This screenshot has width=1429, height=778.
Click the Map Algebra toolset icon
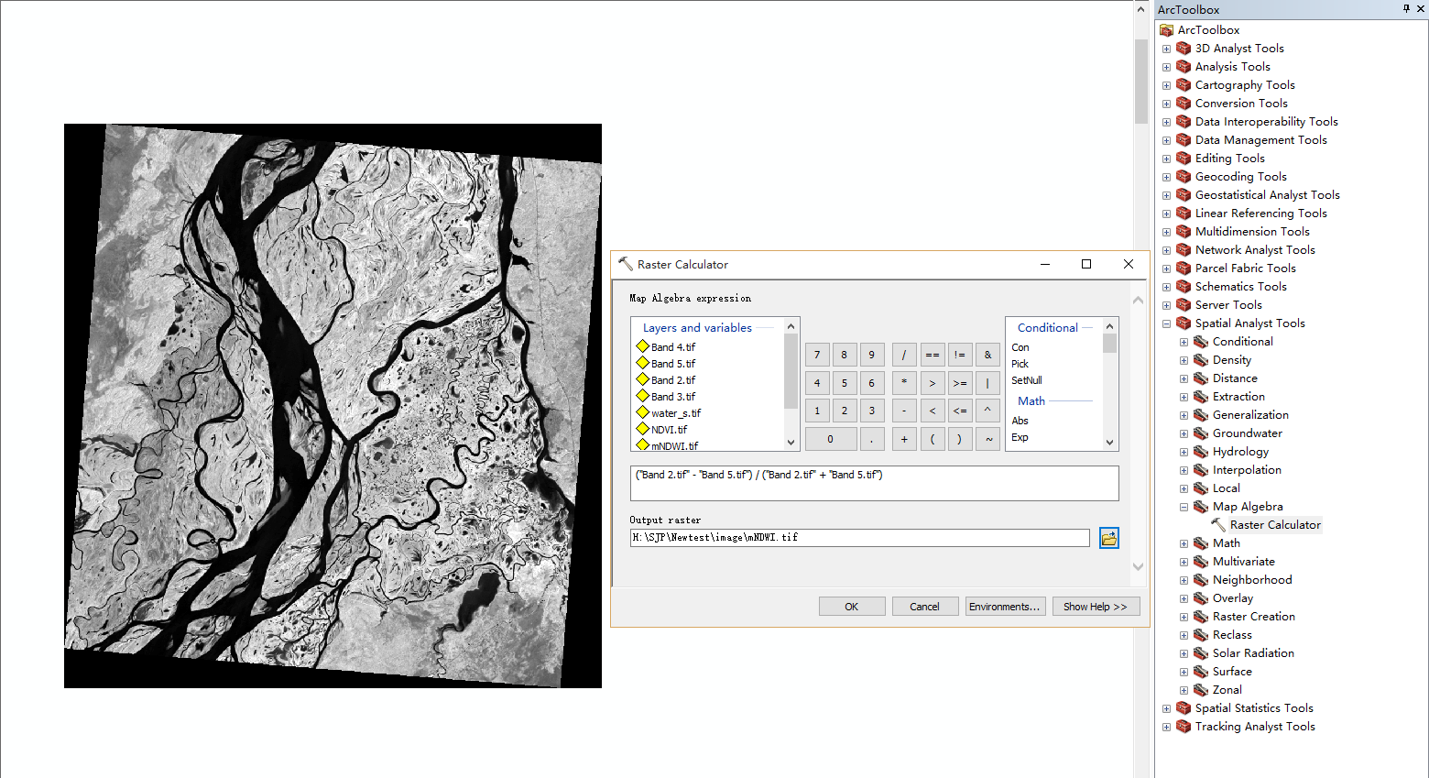pyautogui.click(x=1201, y=506)
